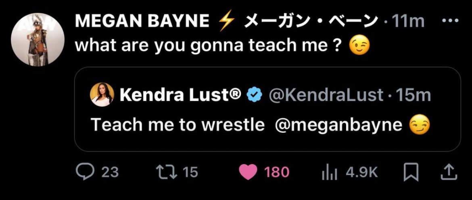Bookmark this tweet
This screenshot has height=200, width=472.
pos(411,173)
